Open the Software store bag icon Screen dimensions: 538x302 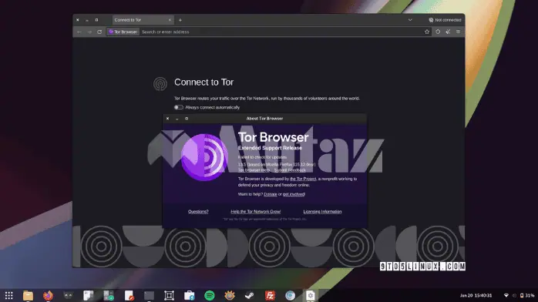[189, 295]
